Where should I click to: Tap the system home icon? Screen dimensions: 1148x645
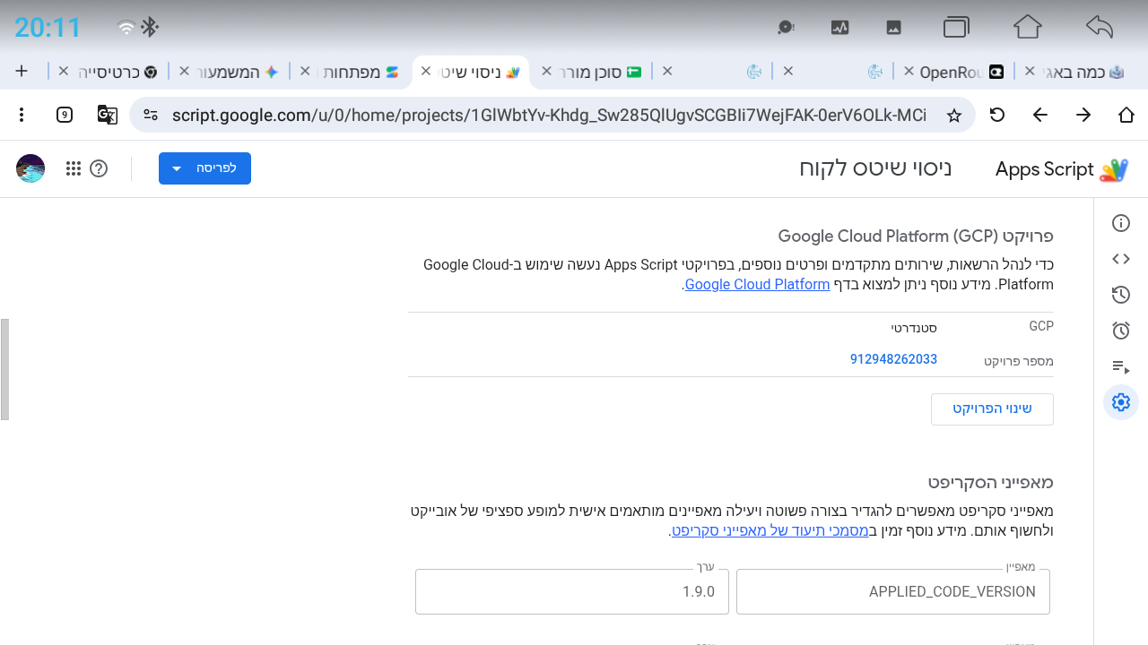tap(1028, 27)
